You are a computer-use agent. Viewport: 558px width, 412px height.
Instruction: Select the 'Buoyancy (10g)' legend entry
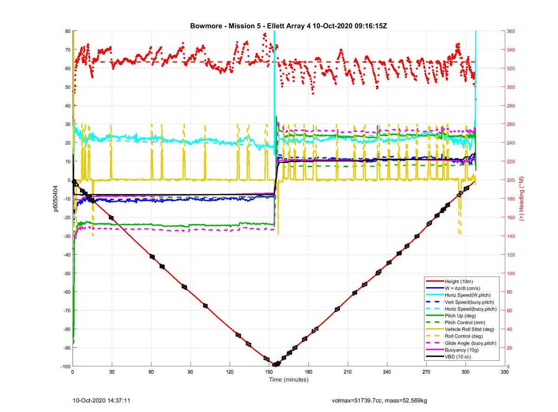pos(461,350)
